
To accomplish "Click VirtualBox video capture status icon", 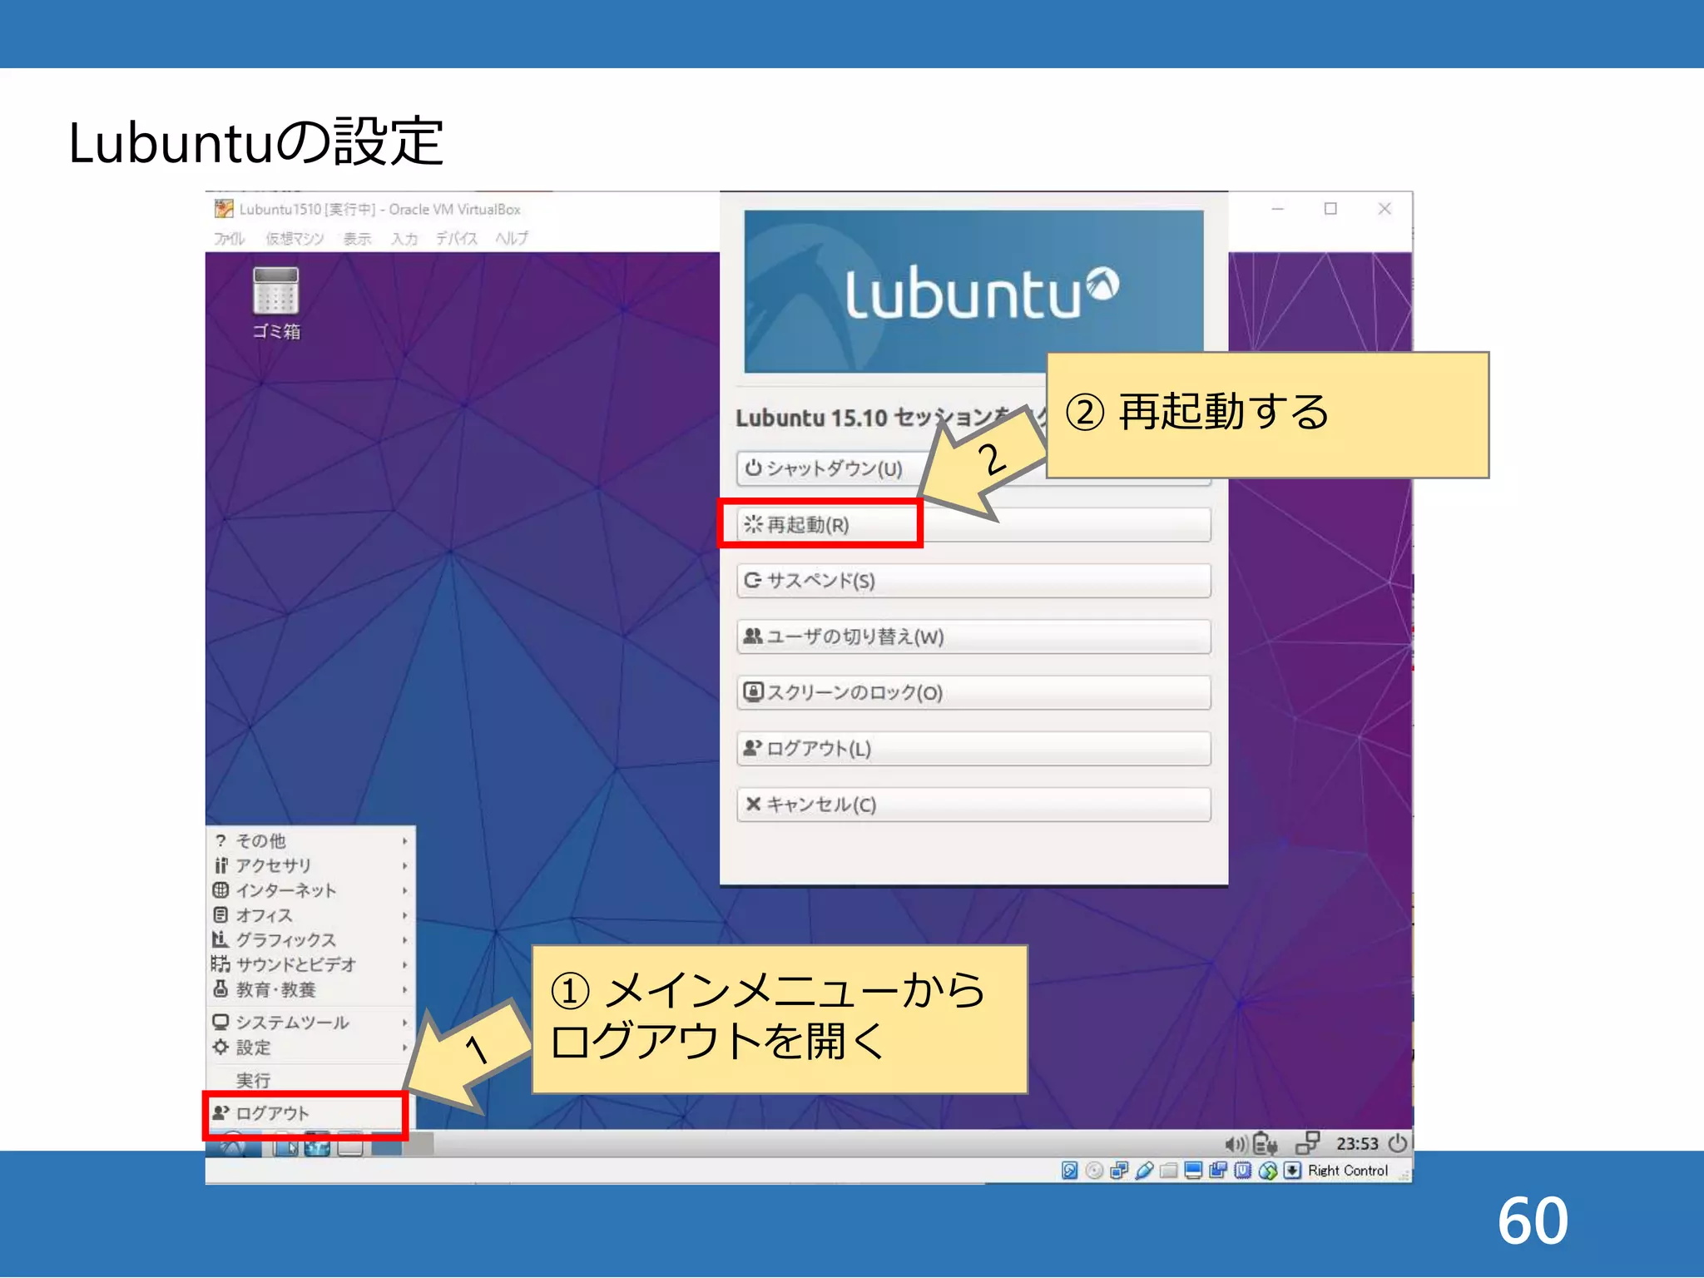I will pos(1218,1171).
